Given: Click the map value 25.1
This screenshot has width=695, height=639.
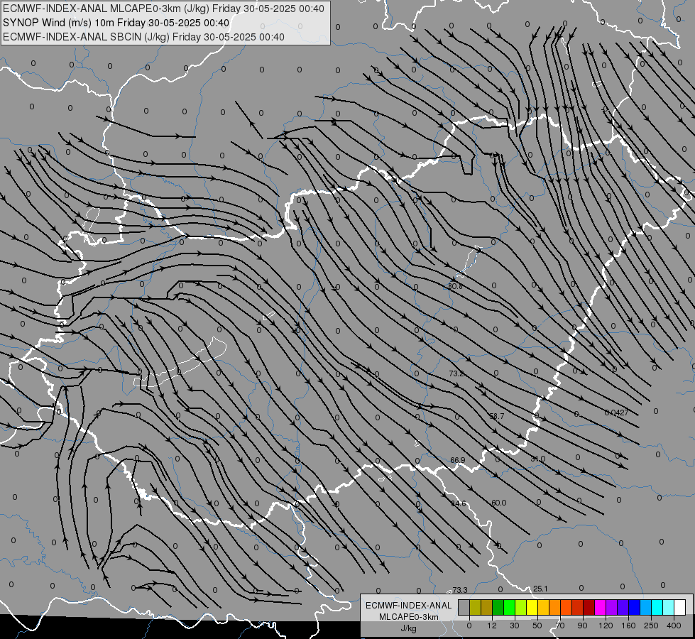Looking at the screenshot, I should coord(540,589).
